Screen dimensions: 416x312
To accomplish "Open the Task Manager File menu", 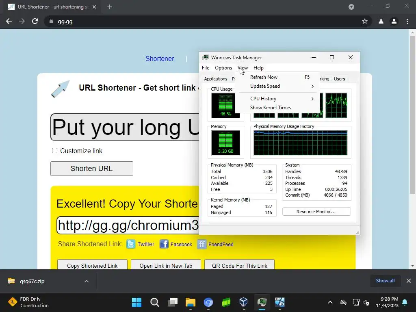I will pyautogui.click(x=206, y=68).
